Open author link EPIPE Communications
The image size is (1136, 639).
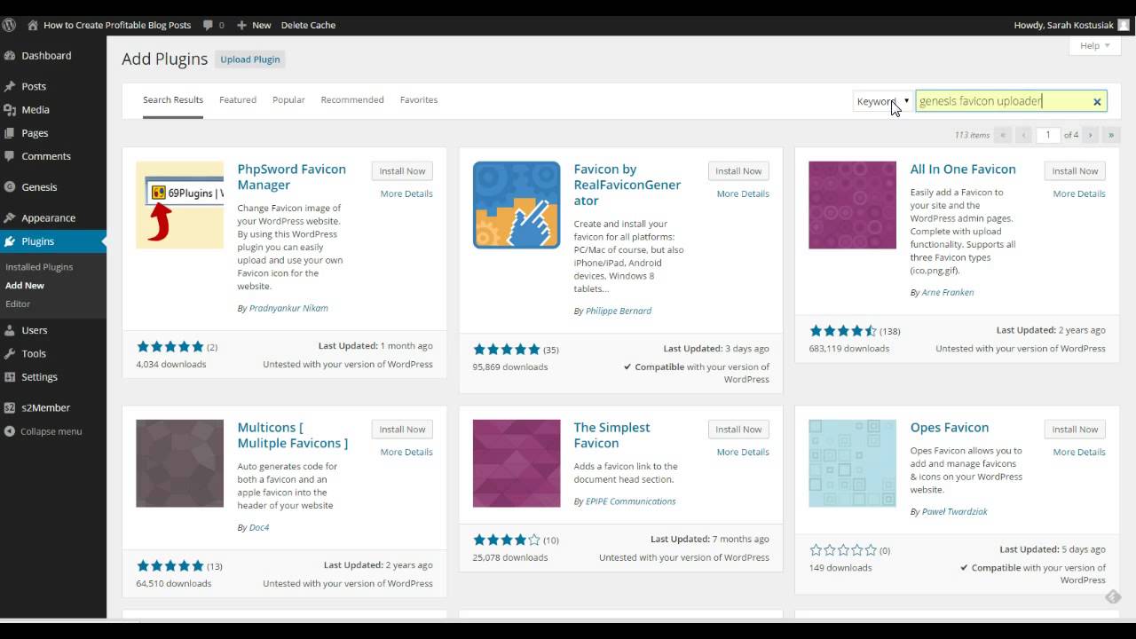tap(631, 501)
